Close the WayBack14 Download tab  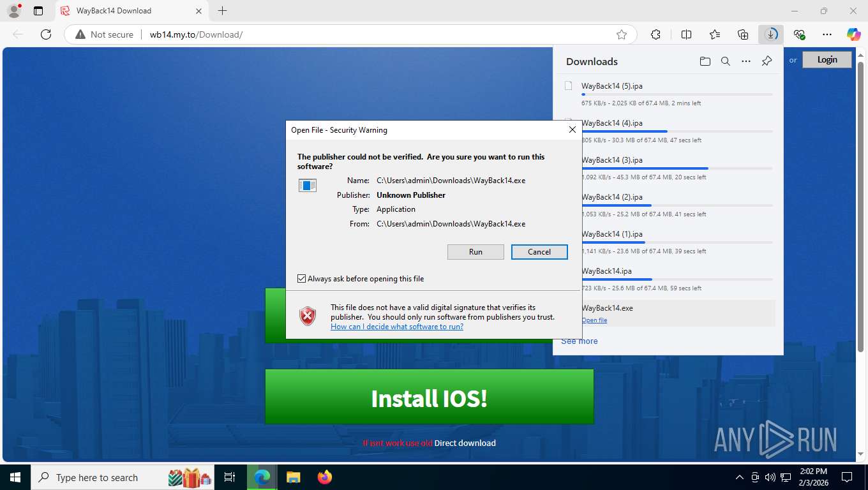click(198, 11)
